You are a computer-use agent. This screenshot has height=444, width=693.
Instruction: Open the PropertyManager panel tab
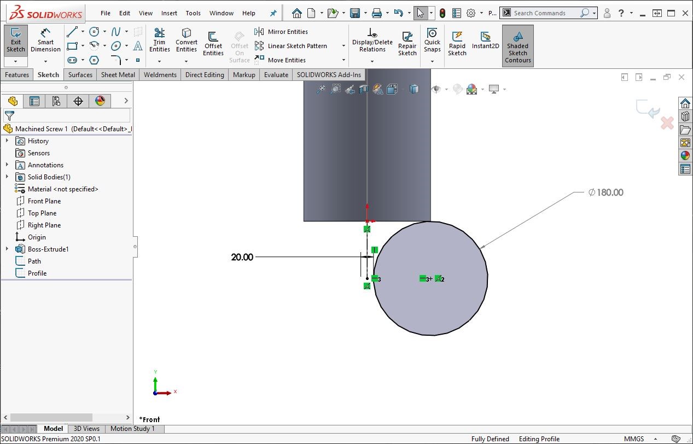point(34,101)
